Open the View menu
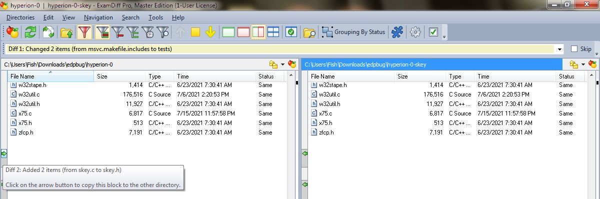Screen dimensions: 600x199 click(x=68, y=17)
